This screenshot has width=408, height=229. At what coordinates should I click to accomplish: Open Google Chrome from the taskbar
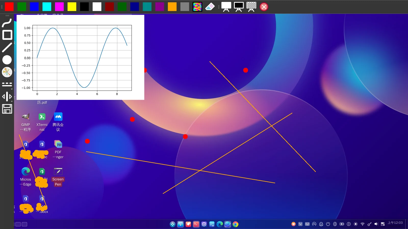point(236,224)
